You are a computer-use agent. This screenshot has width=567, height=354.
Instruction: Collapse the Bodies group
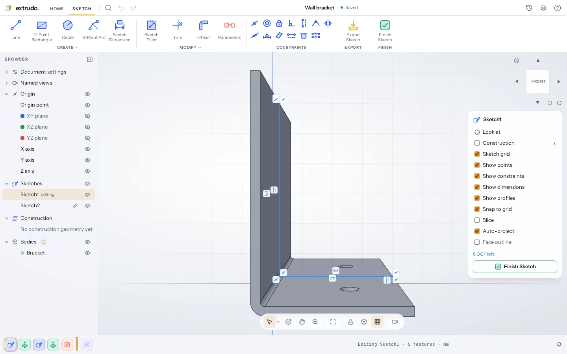click(7, 242)
